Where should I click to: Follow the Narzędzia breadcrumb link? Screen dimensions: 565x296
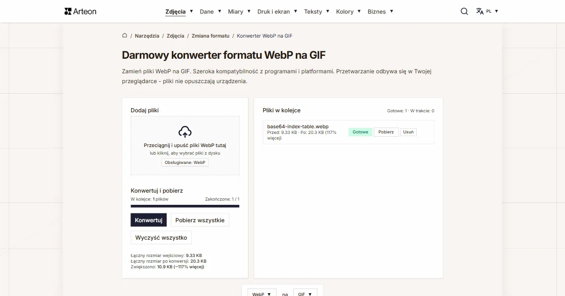[147, 36]
